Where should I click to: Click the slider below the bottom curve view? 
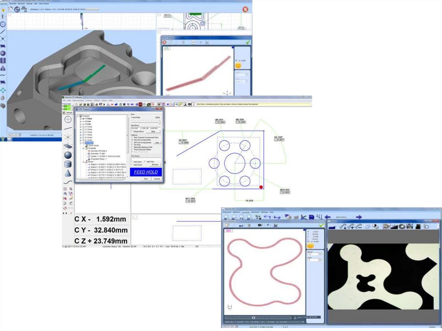(x=258, y=318)
